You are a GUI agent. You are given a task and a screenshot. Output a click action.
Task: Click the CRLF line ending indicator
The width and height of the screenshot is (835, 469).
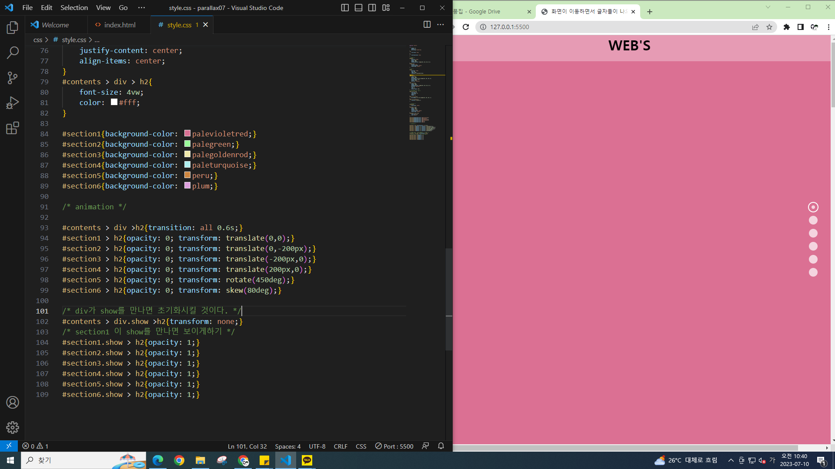click(x=340, y=446)
